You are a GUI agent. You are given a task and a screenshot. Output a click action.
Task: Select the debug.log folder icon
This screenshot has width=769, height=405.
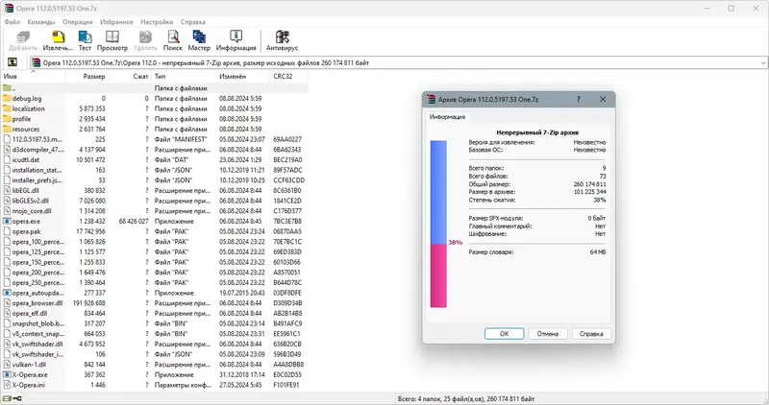pos(7,99)
